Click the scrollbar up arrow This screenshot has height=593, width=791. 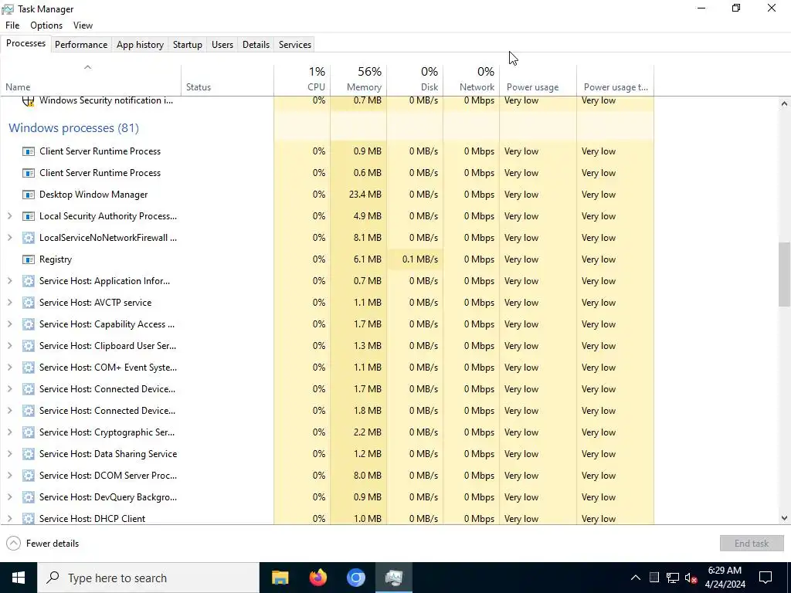click(784, 103)
